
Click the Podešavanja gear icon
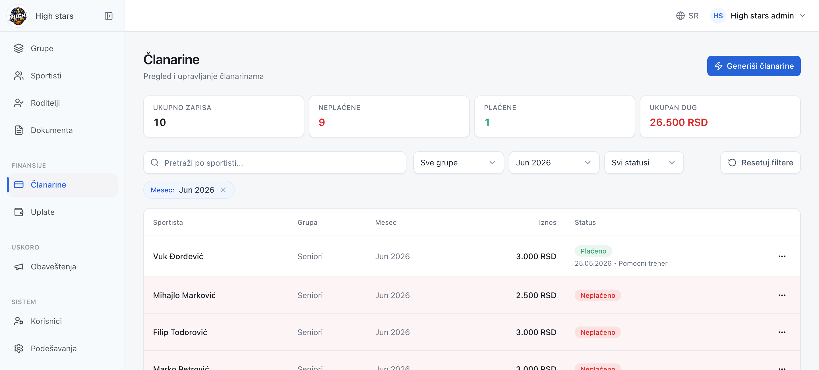pyautogui.click(x=19, y=349)
